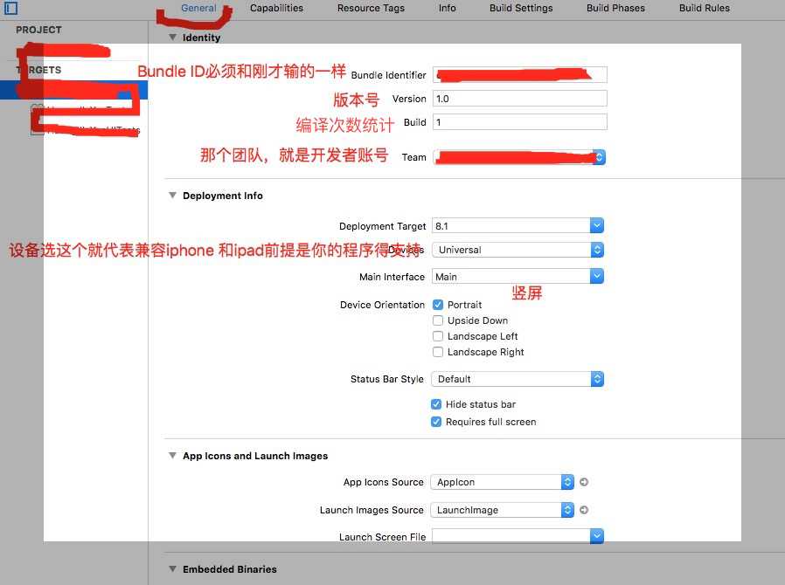Screen dimensions: 785x585
Task: Check the Landscape Right option
Action: [438, 352]
